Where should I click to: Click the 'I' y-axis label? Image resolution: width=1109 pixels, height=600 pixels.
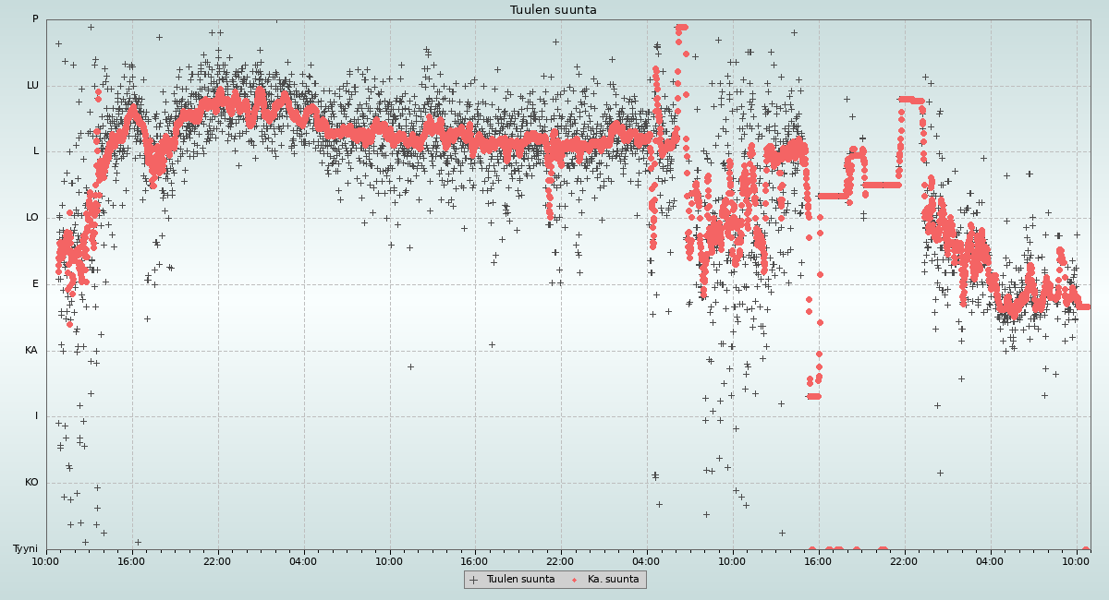(36, 416)
